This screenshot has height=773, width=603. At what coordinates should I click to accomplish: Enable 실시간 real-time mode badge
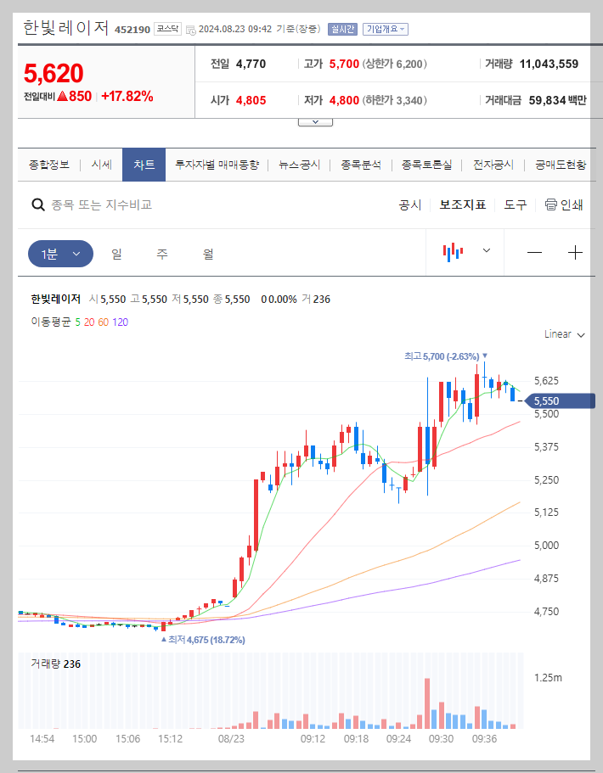(342, 28)
